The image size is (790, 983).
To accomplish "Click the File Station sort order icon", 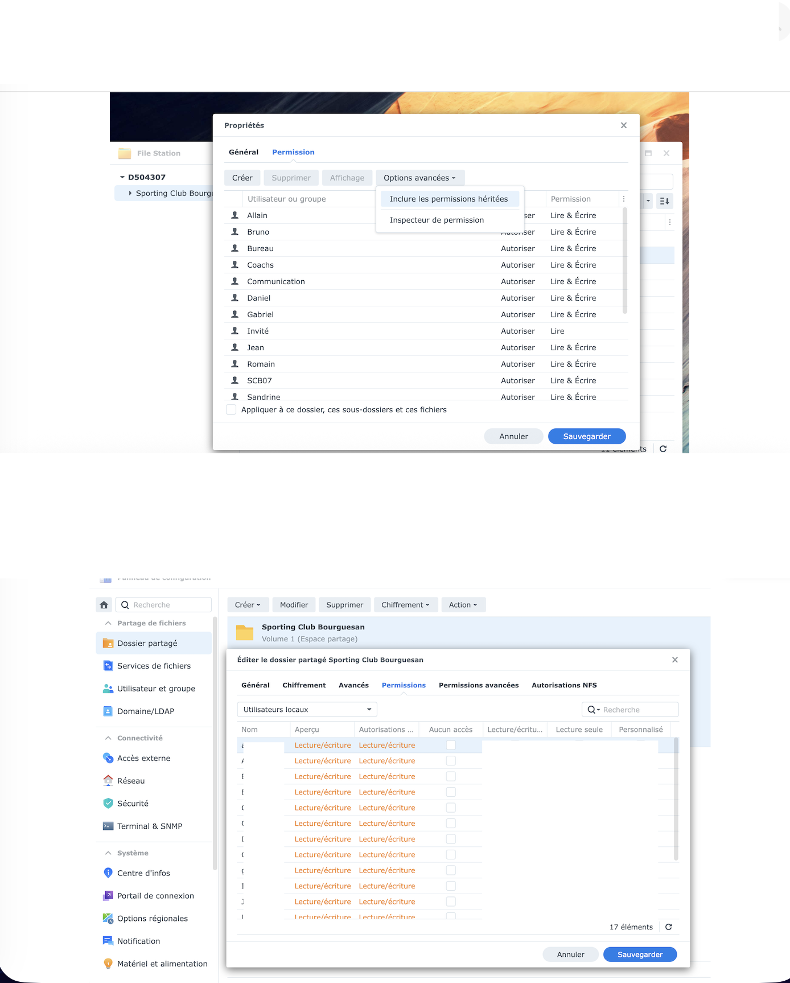I will tap(665, 201).
